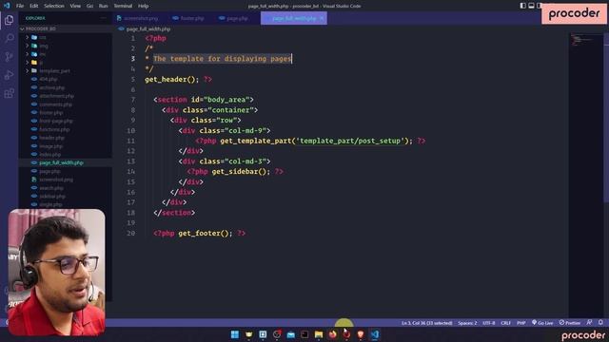609x342 pixels.
Task: Toggle the primary sidebar layout icon
Action: coord(522,6)
